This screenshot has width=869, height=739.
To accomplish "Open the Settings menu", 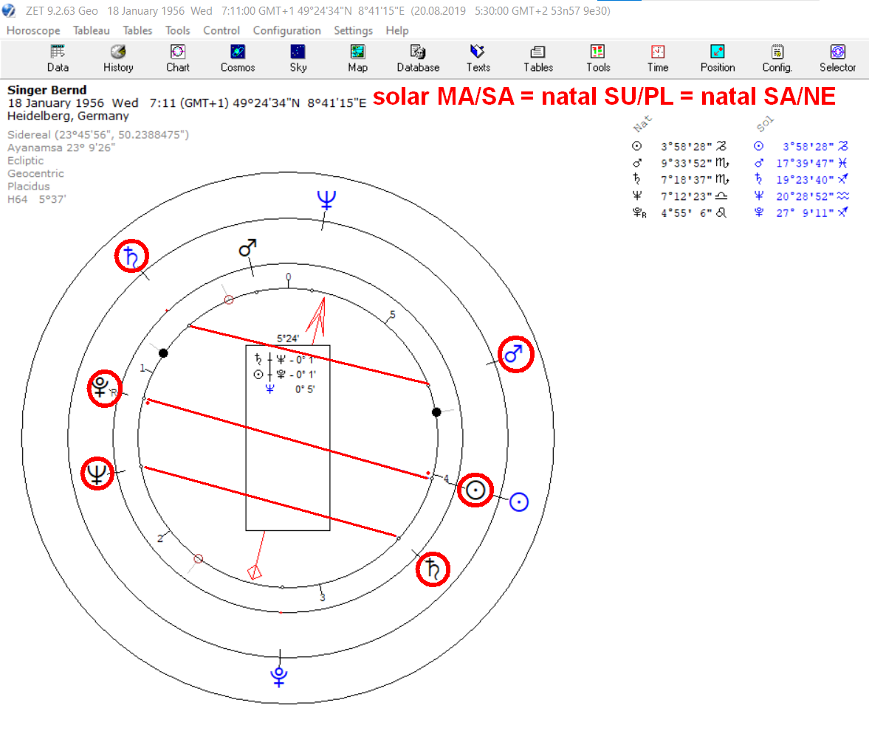I will (x=353, y=30).
